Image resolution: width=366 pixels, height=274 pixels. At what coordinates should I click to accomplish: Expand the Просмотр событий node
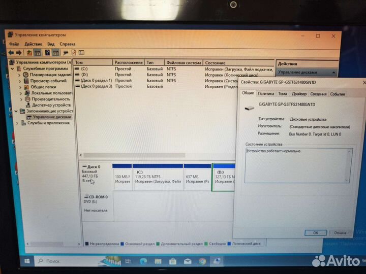[x=20, y=81]
